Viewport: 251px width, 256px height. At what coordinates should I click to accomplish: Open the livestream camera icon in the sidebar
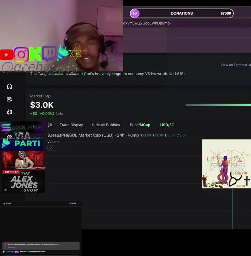pos(10,99)
